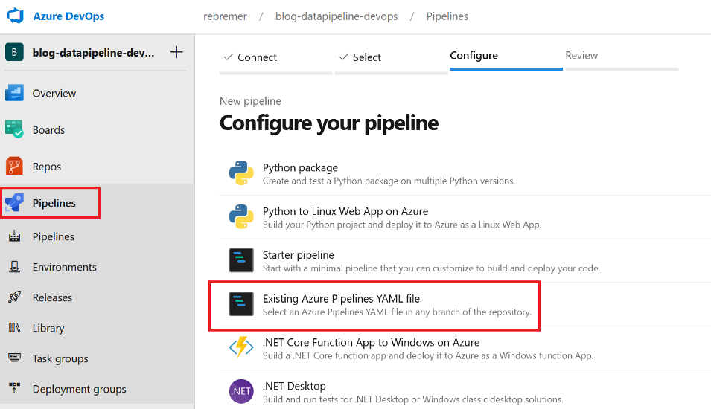The image size is (711, 409).
Task: Click the Task groups icon
Action: tap(15, 358)
